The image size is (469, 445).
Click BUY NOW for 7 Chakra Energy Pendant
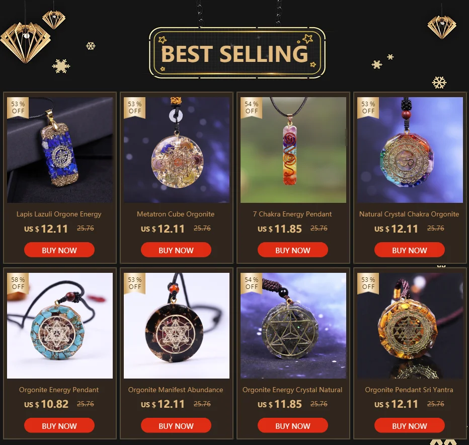[292, 250]
